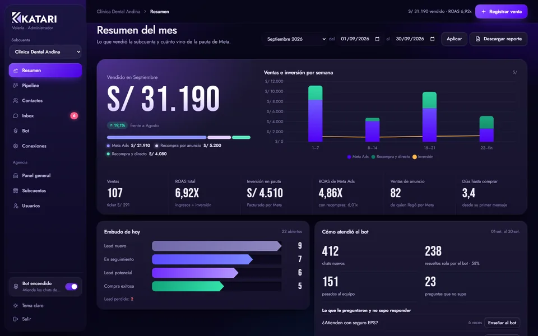Click the Pipeline icon in sidebar
The height and width of the screenshot is (336, 538).
(16, 85)
